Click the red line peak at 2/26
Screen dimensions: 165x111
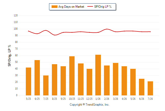tap(107, 29)
